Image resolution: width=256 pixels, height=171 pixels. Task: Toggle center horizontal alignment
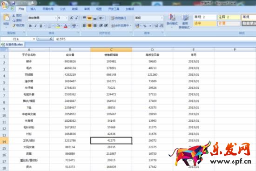pos(89,26)
